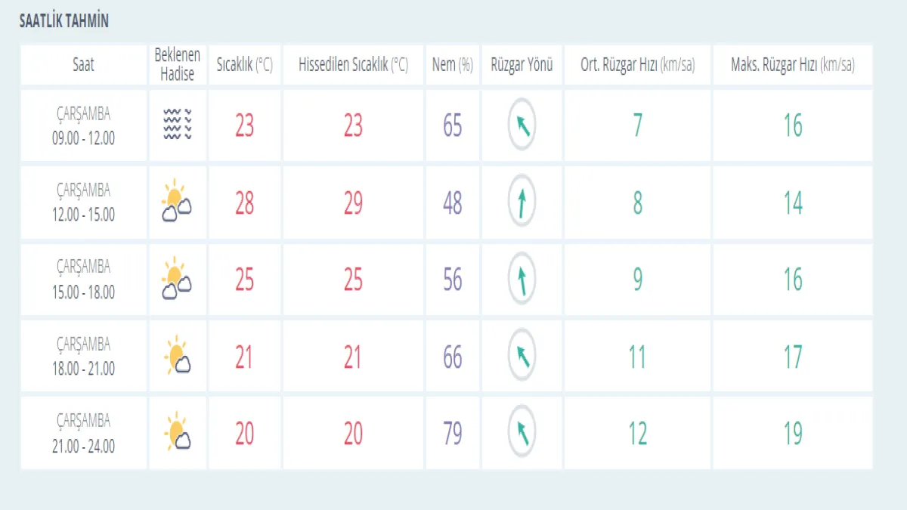Select the Ort. Rüzgar Hızı header
The width and height of the screenshot is (907, 510).
637,65
